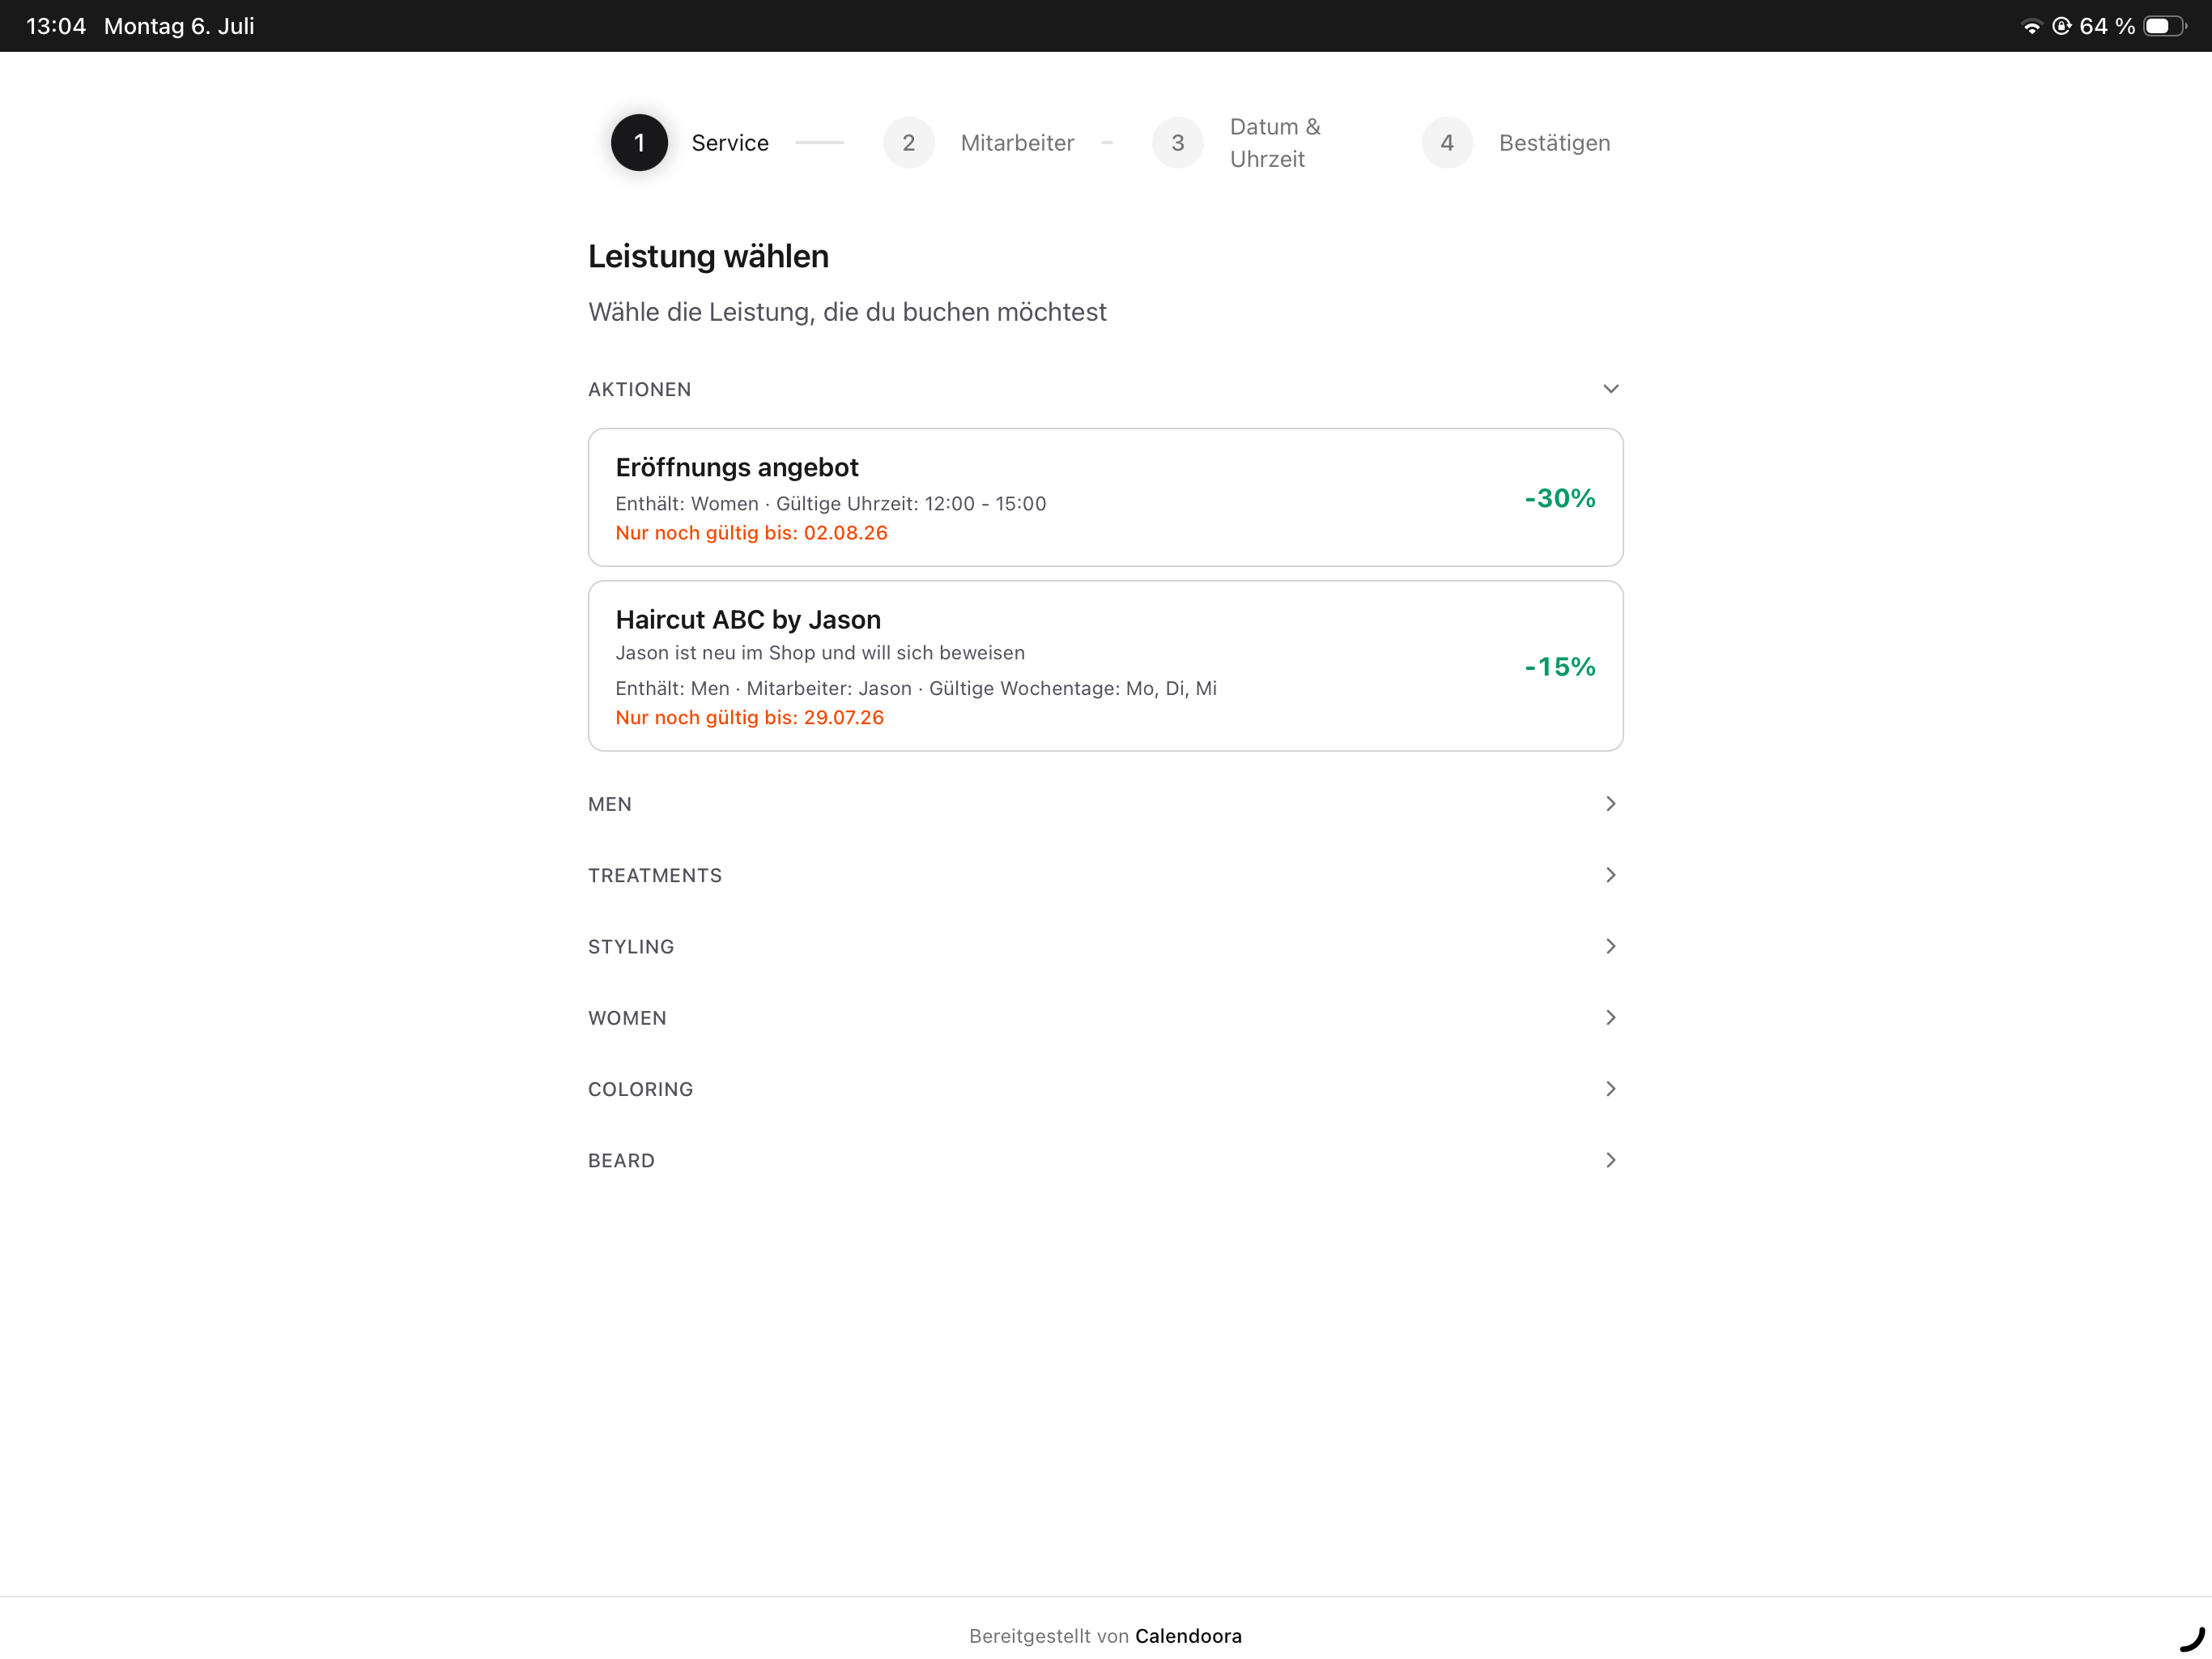Image resolution: width=2212 pixels, height=1659 pixels.
Task: Go to the Service step label
Action: coord(730,143)
